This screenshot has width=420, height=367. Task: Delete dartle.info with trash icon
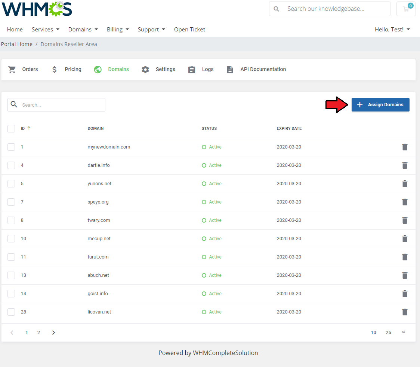click(x=405, y=165)
